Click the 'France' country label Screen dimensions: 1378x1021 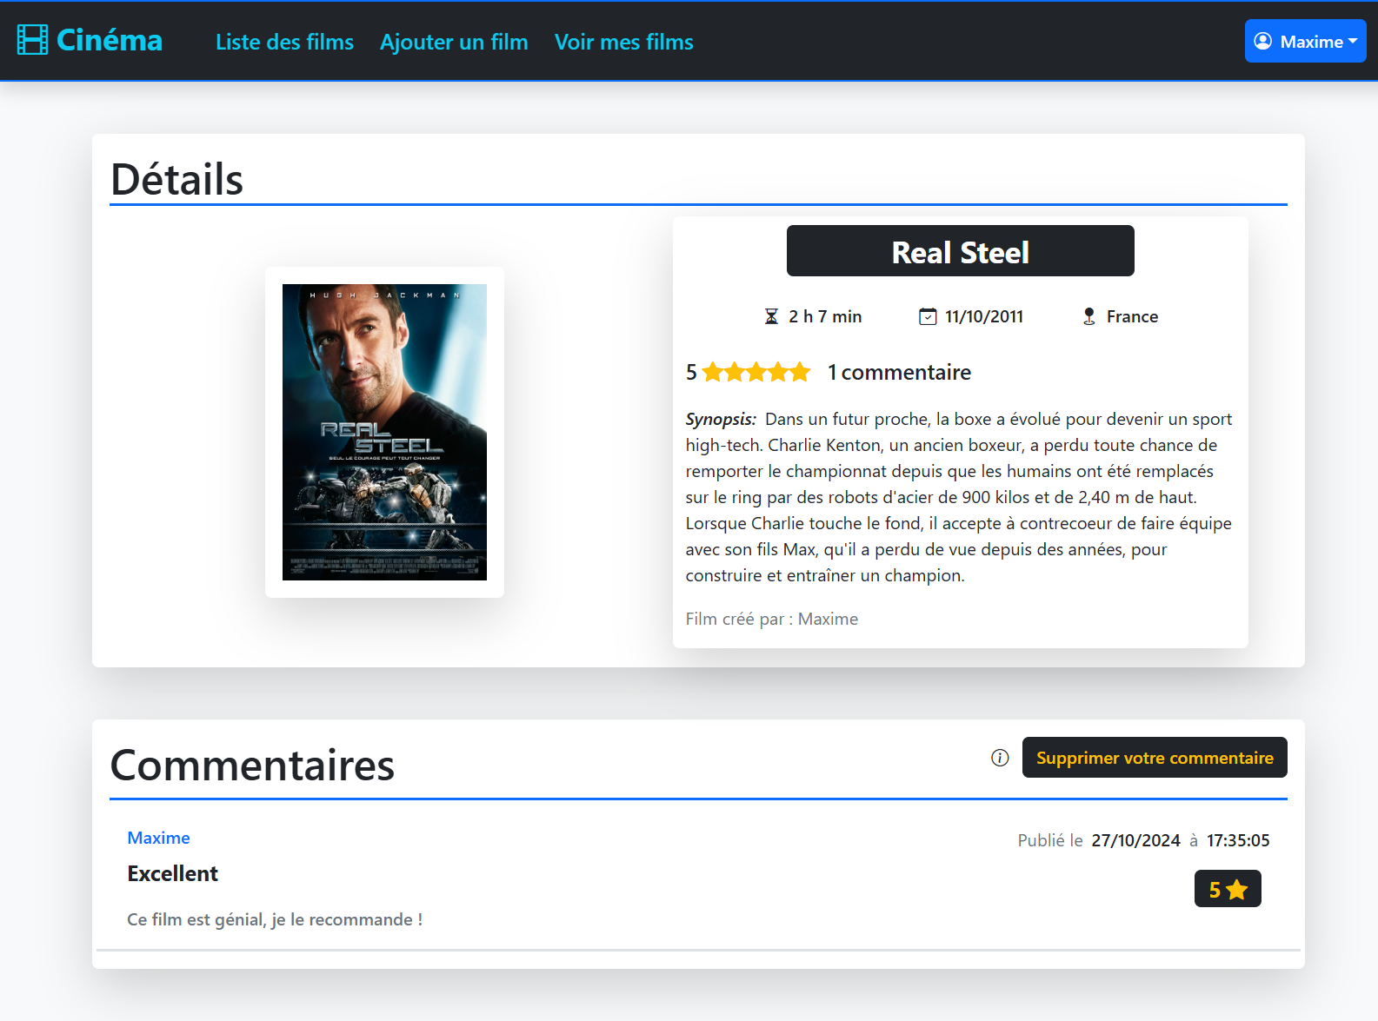tap(1132, 316)
